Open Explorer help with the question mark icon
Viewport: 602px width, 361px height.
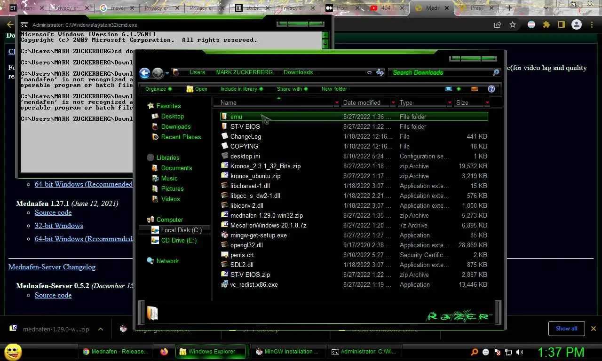coord(491,89)
